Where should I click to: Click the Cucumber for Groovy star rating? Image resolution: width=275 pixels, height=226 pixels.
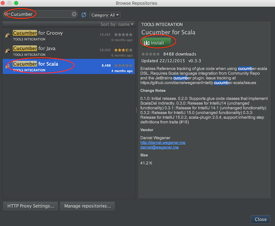click(123, 35)
